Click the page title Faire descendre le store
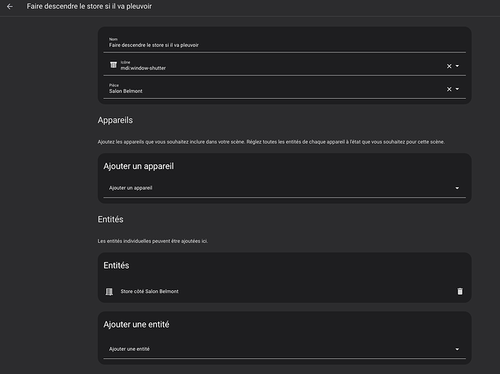Image resolution: width=500 pixels, height=374 pixels. coord(89,7)
